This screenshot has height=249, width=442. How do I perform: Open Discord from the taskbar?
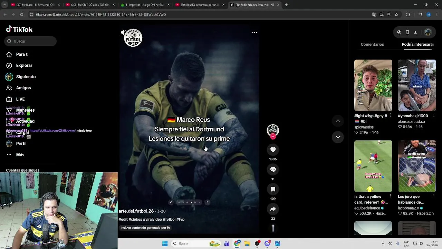[x=267, y=243]
